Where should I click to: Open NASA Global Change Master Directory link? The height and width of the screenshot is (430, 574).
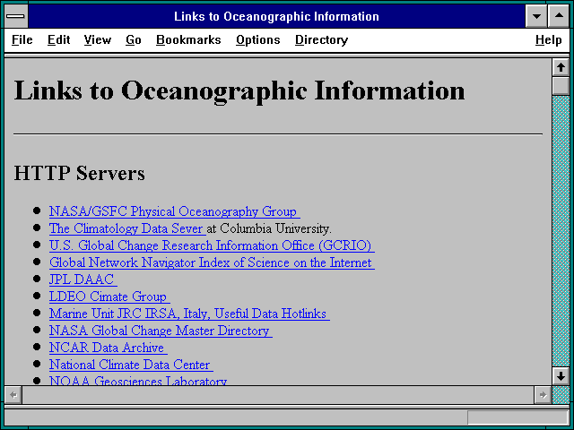click(x=161, y=331)
